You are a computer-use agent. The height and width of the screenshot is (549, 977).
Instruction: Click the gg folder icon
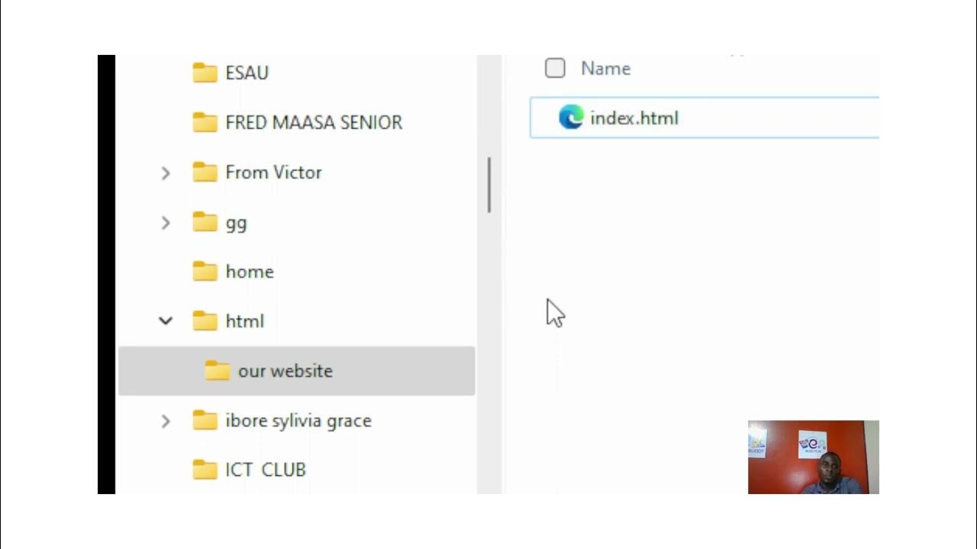pos(205,222)
